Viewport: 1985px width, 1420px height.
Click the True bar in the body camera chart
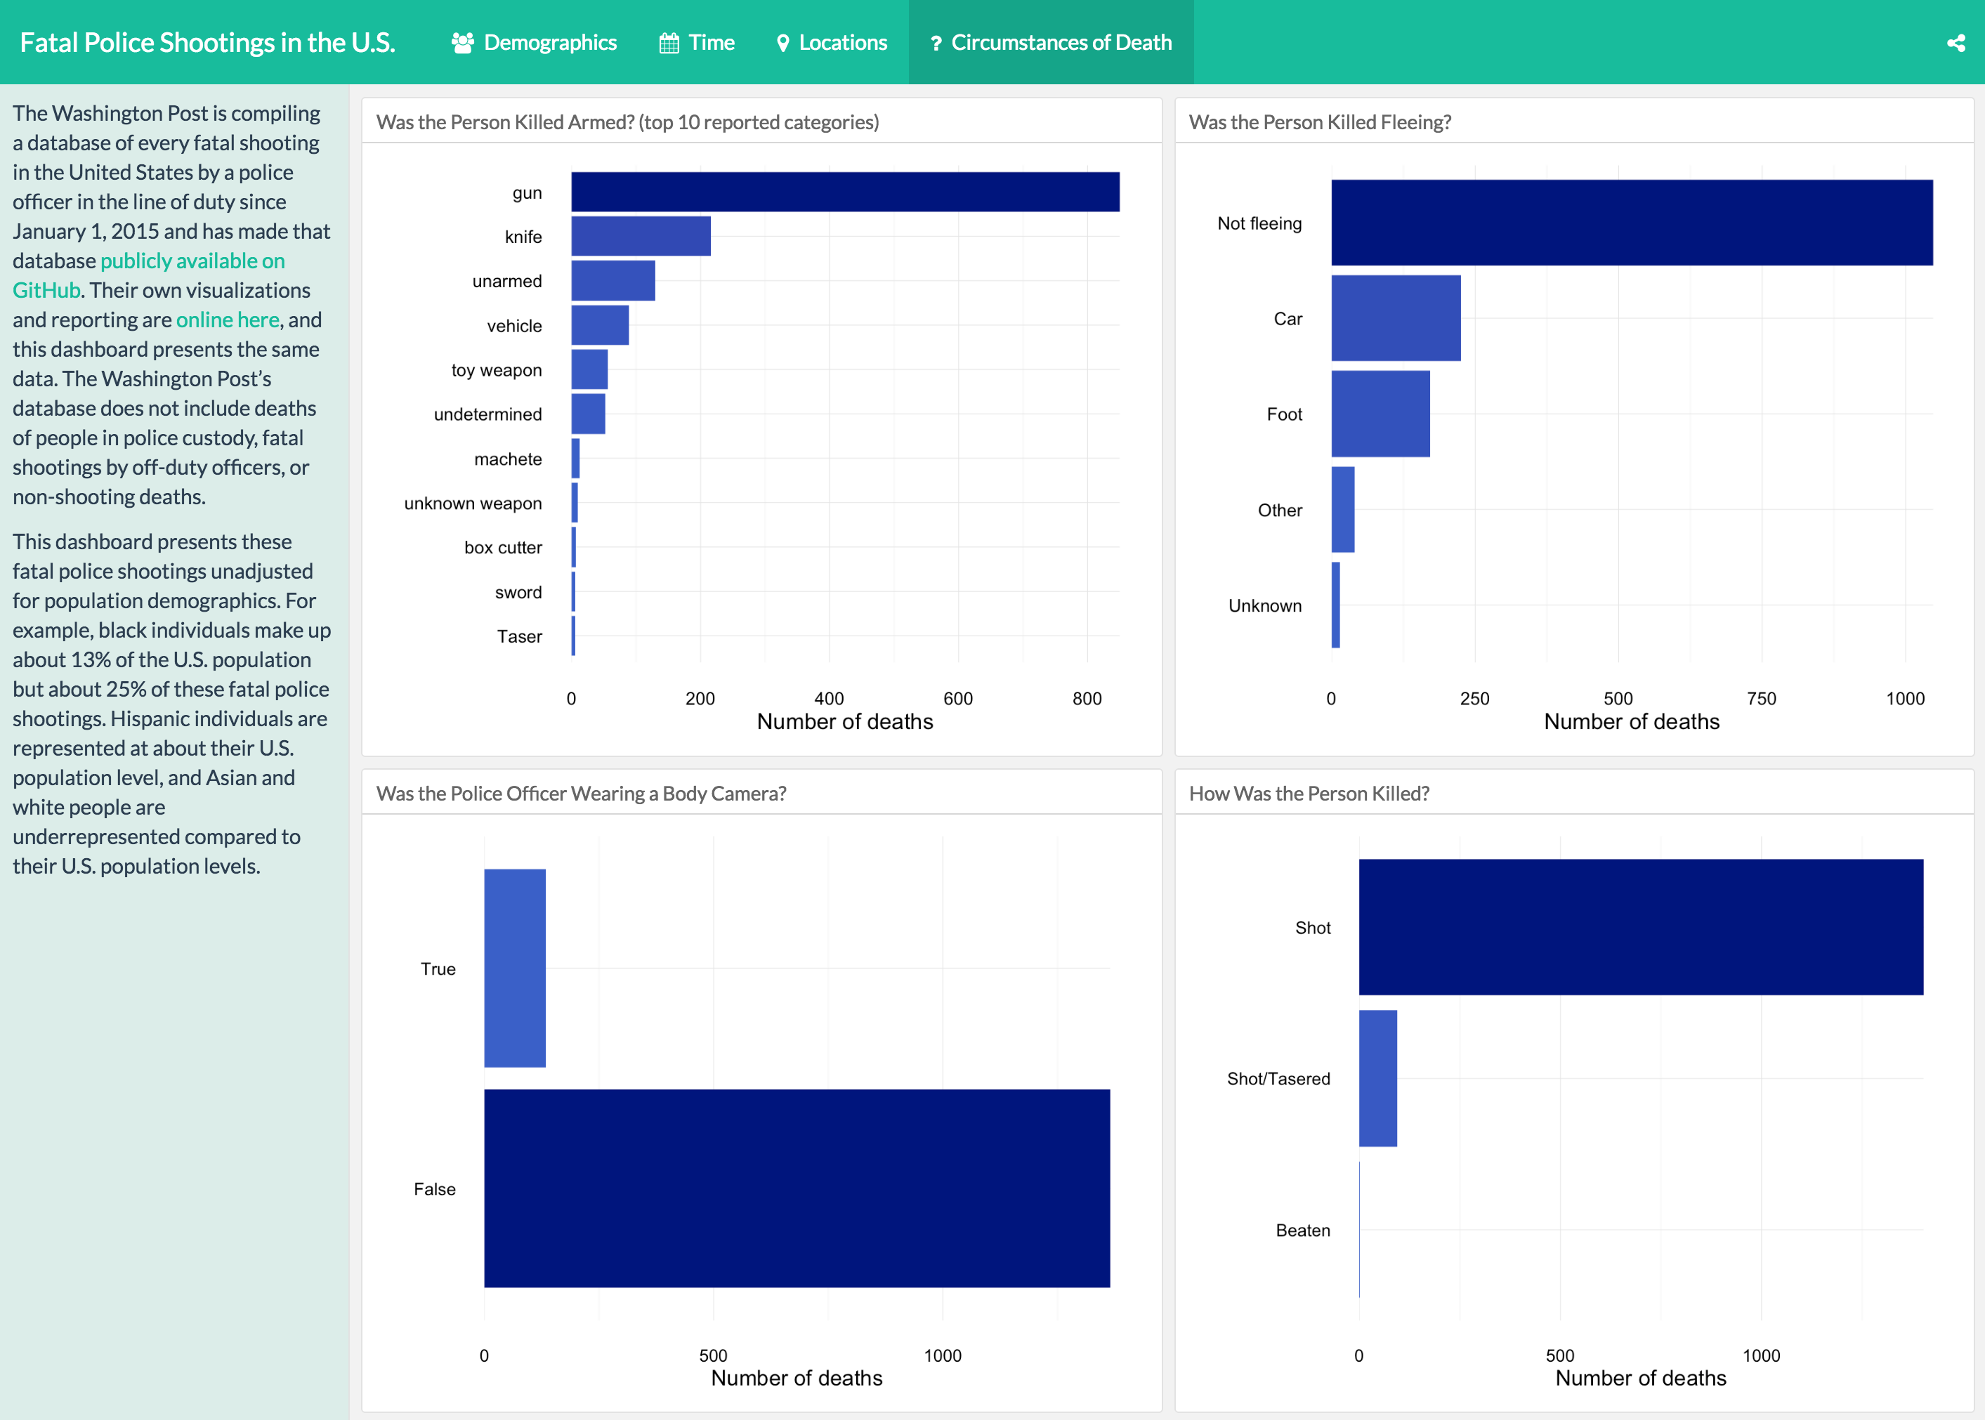coord(514,968)
